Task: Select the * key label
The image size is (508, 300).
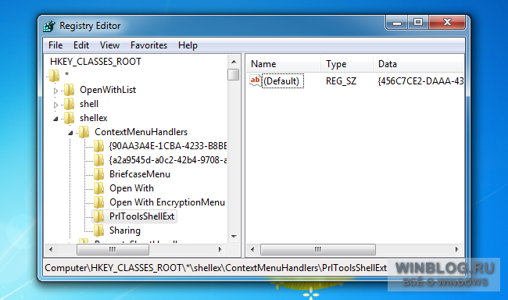Action: [66, 75]
